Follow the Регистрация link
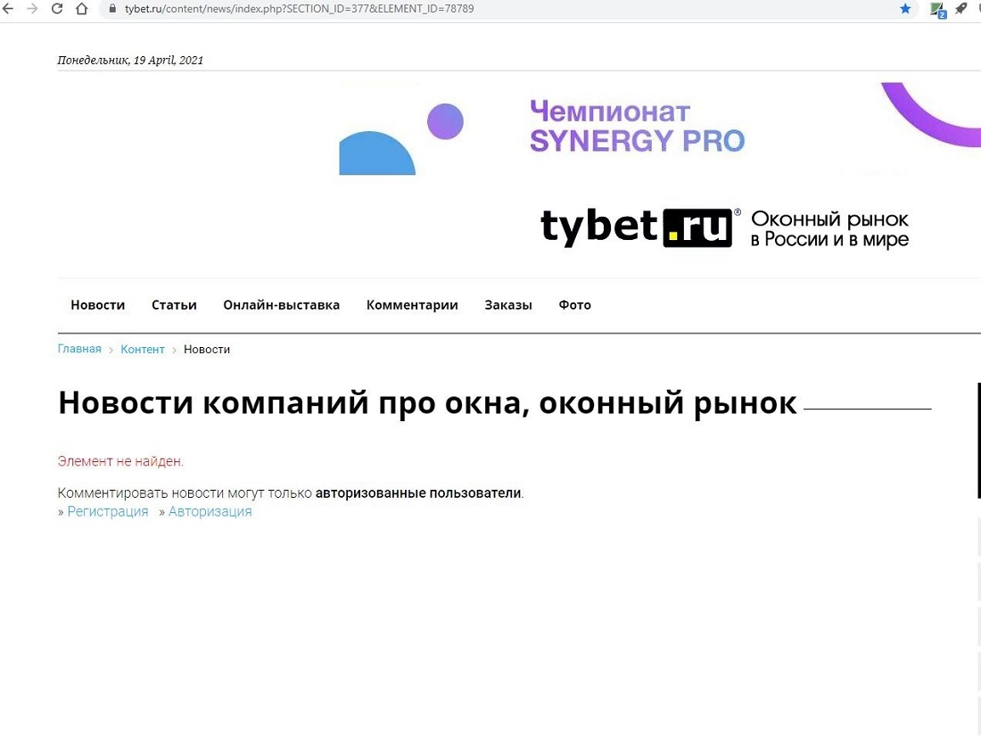This screenshot has height=736, width=981. [107, 511]
